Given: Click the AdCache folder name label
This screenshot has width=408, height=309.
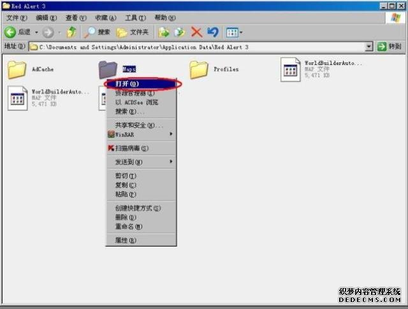Looking at the screenshot, I should point(43,69).
